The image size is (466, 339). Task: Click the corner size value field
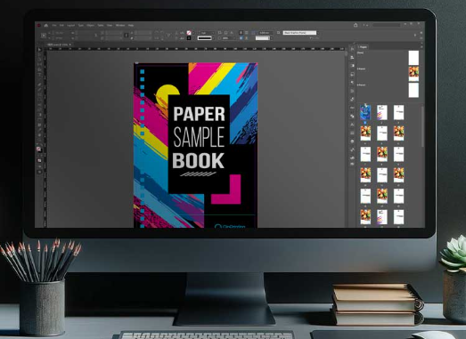[x=265, y=33]
